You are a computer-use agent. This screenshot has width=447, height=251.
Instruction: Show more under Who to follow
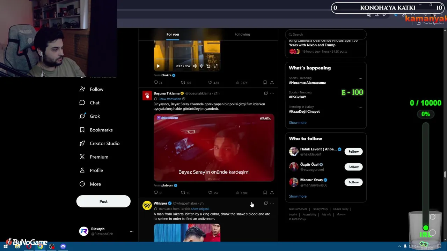click(x=298, y=196)
